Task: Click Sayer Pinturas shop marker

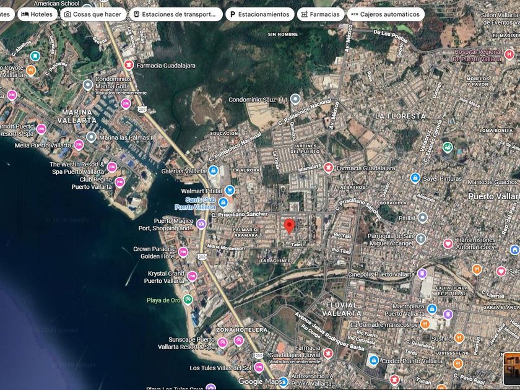Action: [x=415, y=178]
